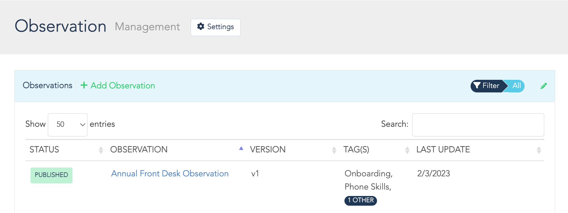Select the Observations panel tab
The width and height of the screenshot is (568, 213).
point(48,85)
